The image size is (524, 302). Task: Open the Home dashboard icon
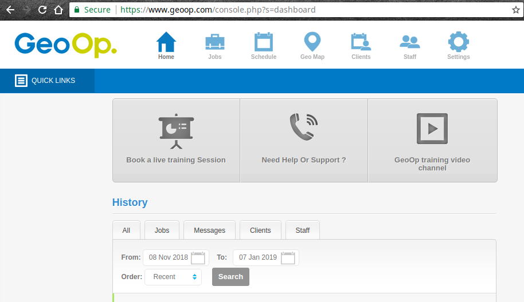coord(166,42)
